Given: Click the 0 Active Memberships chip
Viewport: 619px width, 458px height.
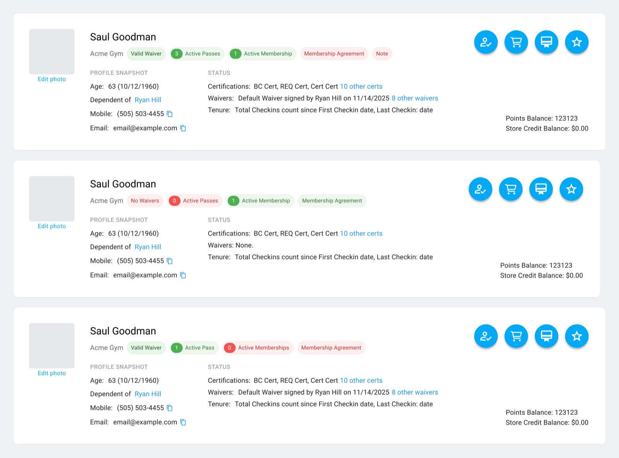Looking at the screenshot, I should point(258,348).
